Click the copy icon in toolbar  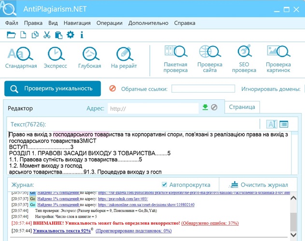tap(35, 35)
